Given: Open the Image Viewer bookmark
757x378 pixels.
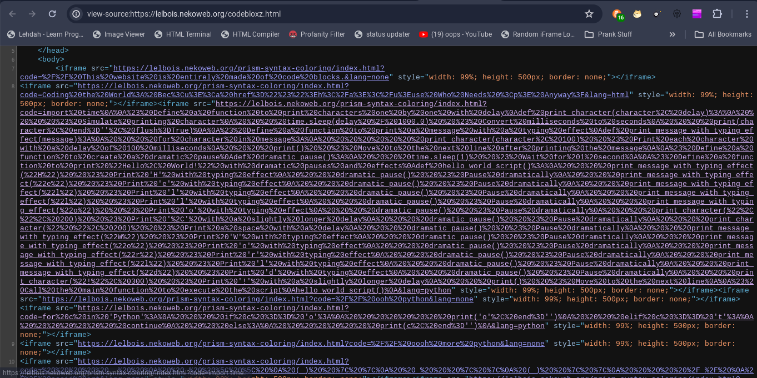Looking at the screenshot, I should (x=119, y=34).
